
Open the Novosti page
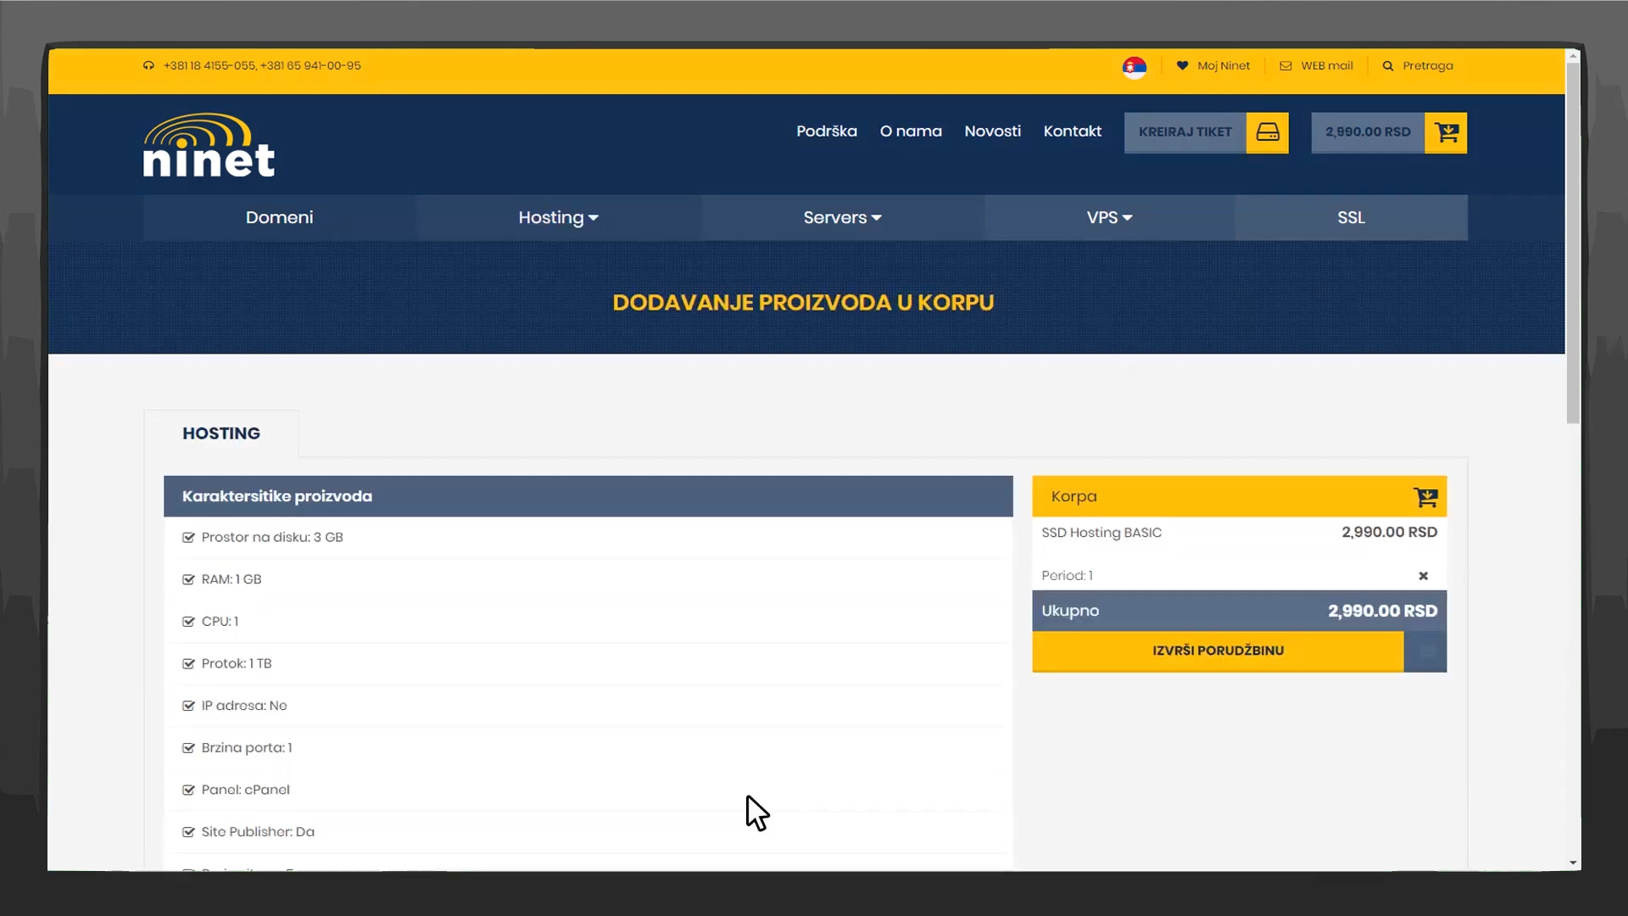(992, 131)
